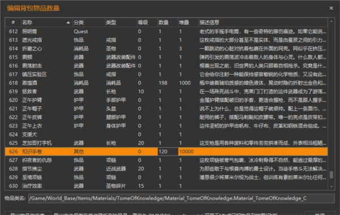Click stack value 3 in row 614
This screenshot has height=215, width=340.
pyautogui.click(x=180, y=49)
